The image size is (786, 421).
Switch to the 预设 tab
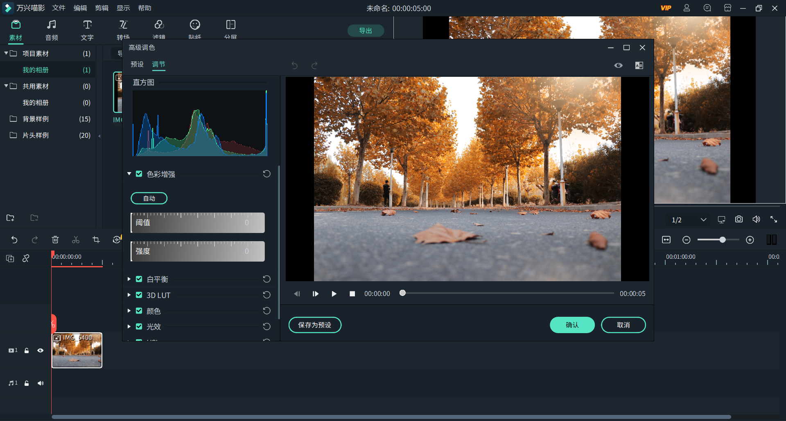click(137, 64)
